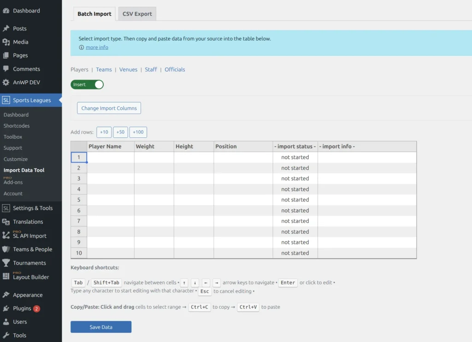Viewport: 472px width, 342px height.
Task: Click the Comments speech bubble icon
Action: [6, 69]
